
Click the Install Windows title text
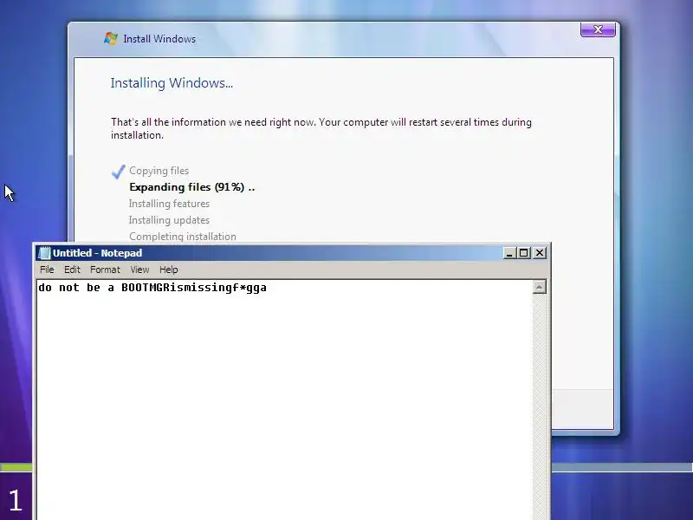click(x=159, y=39)
